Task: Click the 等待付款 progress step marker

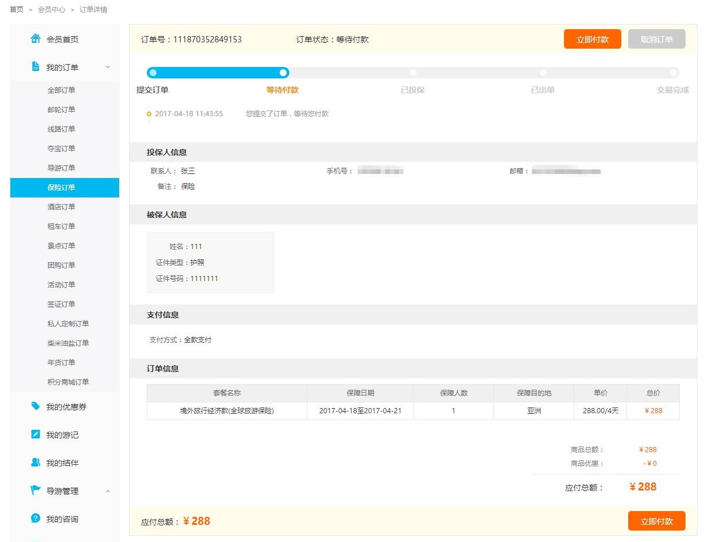Action: [283, 73]
